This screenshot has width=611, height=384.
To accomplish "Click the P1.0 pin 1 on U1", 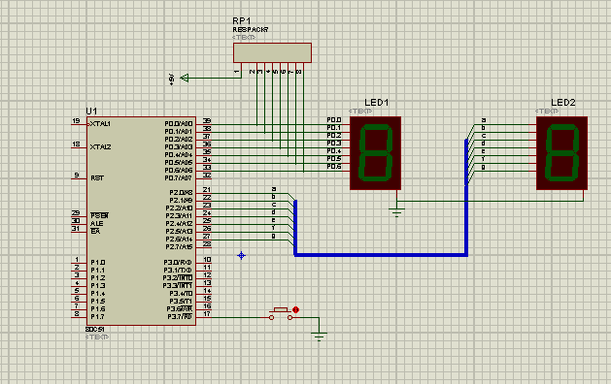I will point(79,263).
